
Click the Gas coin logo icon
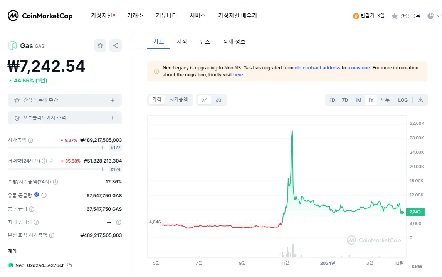tap(12, 45)
